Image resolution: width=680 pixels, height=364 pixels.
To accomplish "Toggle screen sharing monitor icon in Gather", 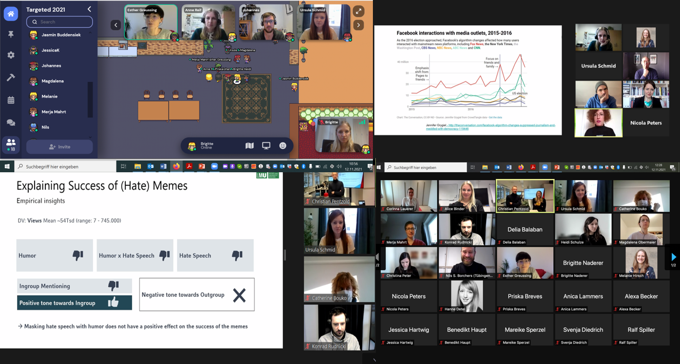I will pyautogui.click(x=266, y=146).
